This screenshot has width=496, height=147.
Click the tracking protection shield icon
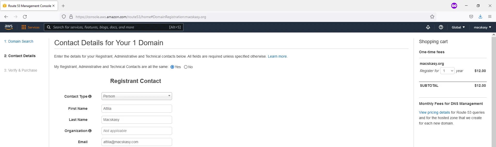click(64, 17)
